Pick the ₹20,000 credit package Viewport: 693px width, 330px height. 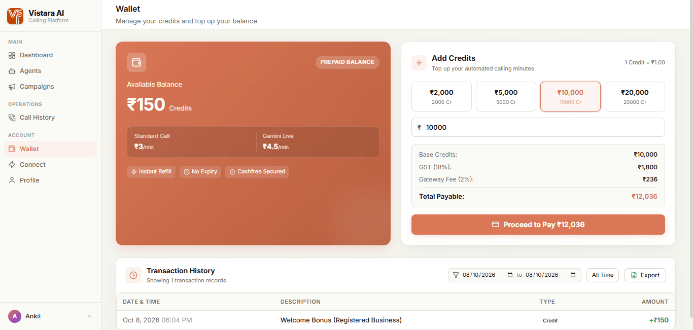click(x=635, y=97)
